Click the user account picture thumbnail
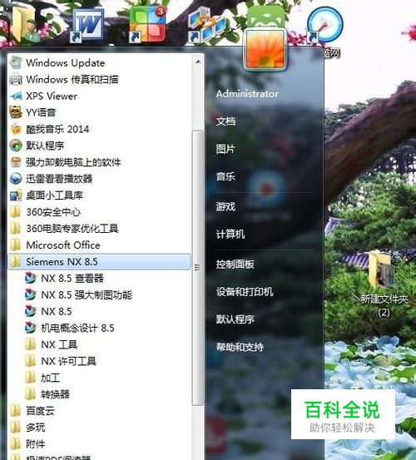 pyautogui.click(x=265, y=50)
